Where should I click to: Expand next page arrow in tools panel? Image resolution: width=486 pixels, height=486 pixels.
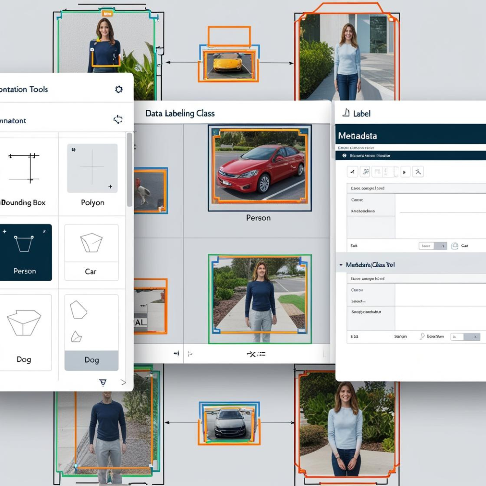(123, 382)
